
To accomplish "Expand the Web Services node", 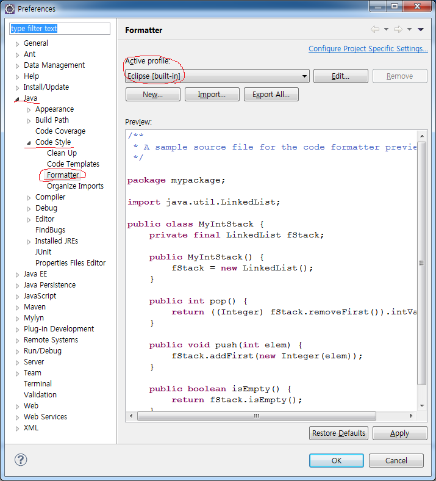I will pyautogui.click(x=17, y=417).
